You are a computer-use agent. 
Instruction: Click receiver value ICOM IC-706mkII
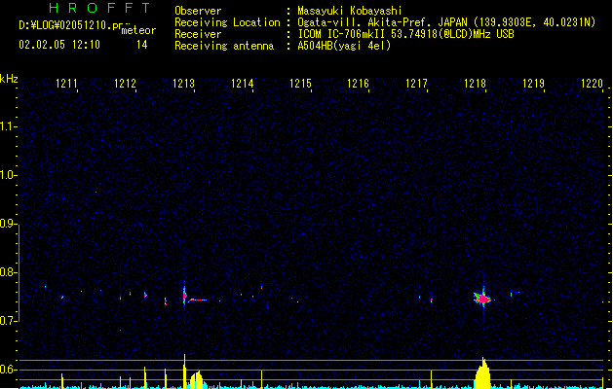tap(341, 34)
